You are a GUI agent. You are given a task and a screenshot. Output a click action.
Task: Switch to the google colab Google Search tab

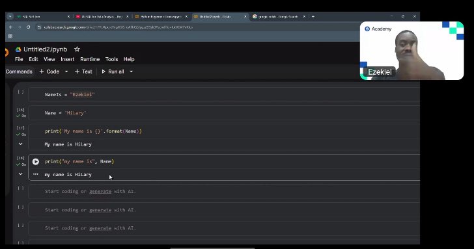279,17
